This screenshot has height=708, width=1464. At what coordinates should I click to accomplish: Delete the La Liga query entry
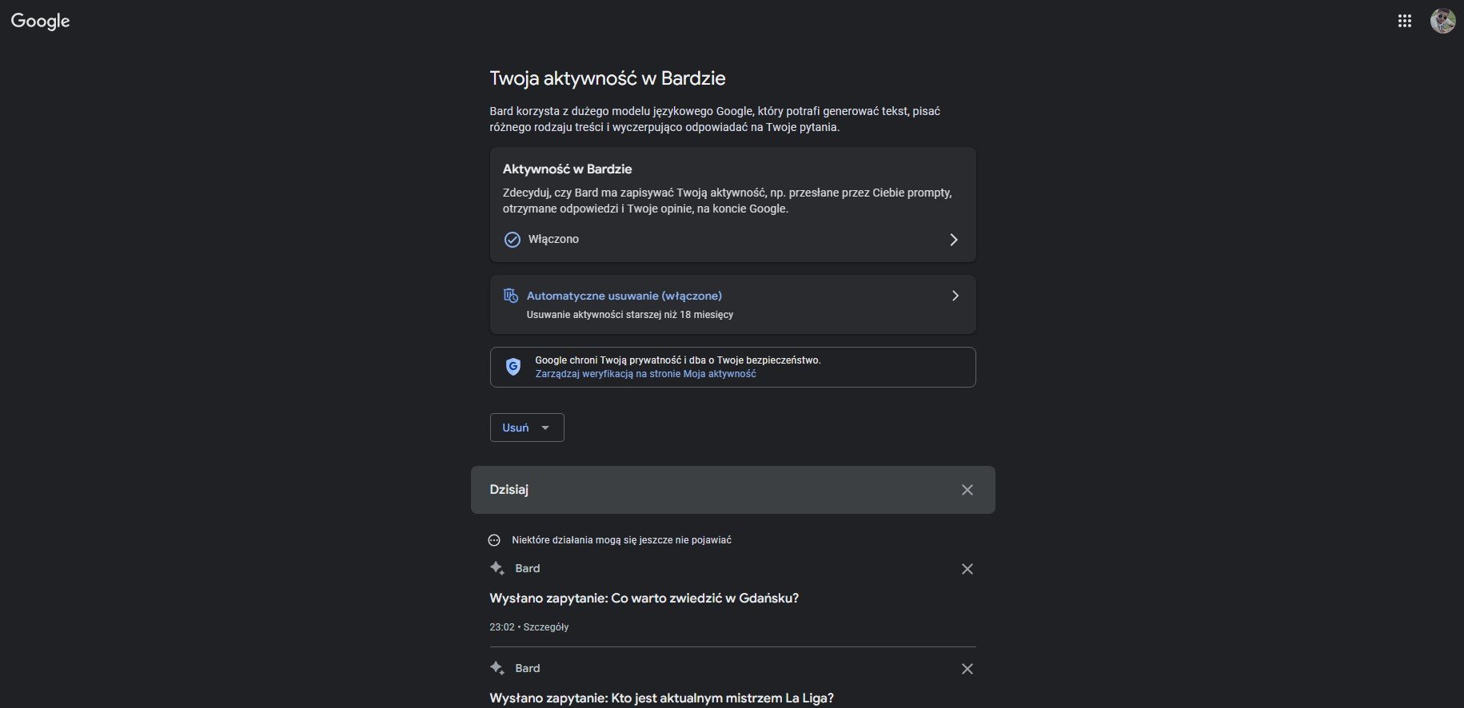[x=967, y=669]
